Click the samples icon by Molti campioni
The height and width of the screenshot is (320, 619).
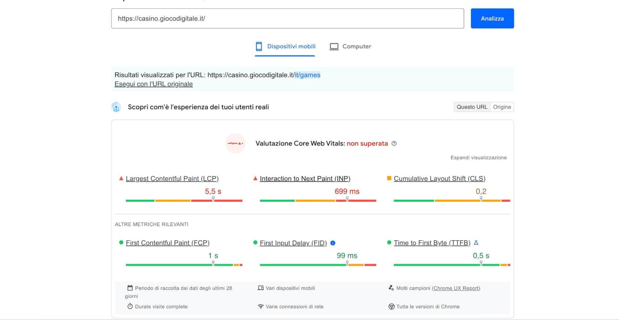tap(391, 288)
